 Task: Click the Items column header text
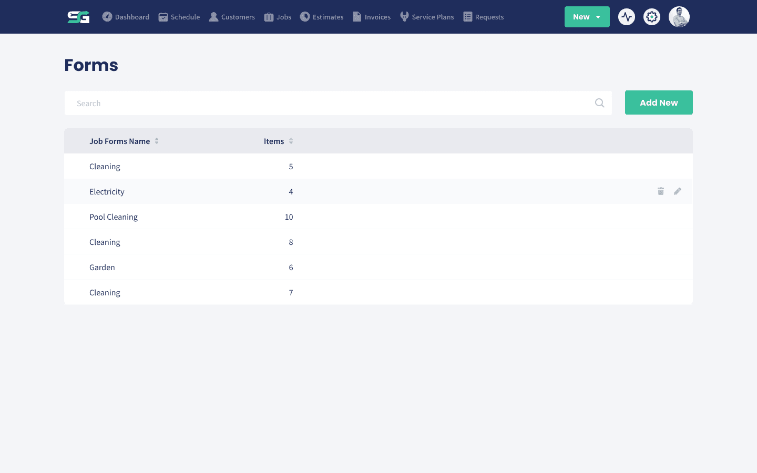274,141
